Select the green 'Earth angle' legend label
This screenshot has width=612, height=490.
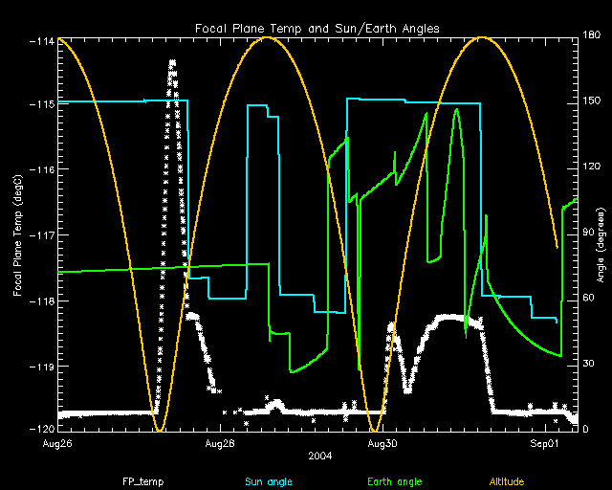(x=395, y=481)
